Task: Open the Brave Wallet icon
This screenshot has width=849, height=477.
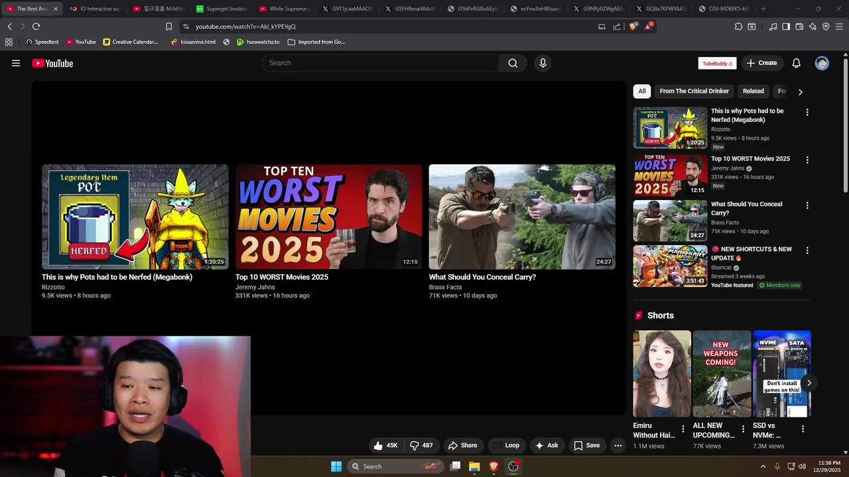Action: [x=799, y=26]
